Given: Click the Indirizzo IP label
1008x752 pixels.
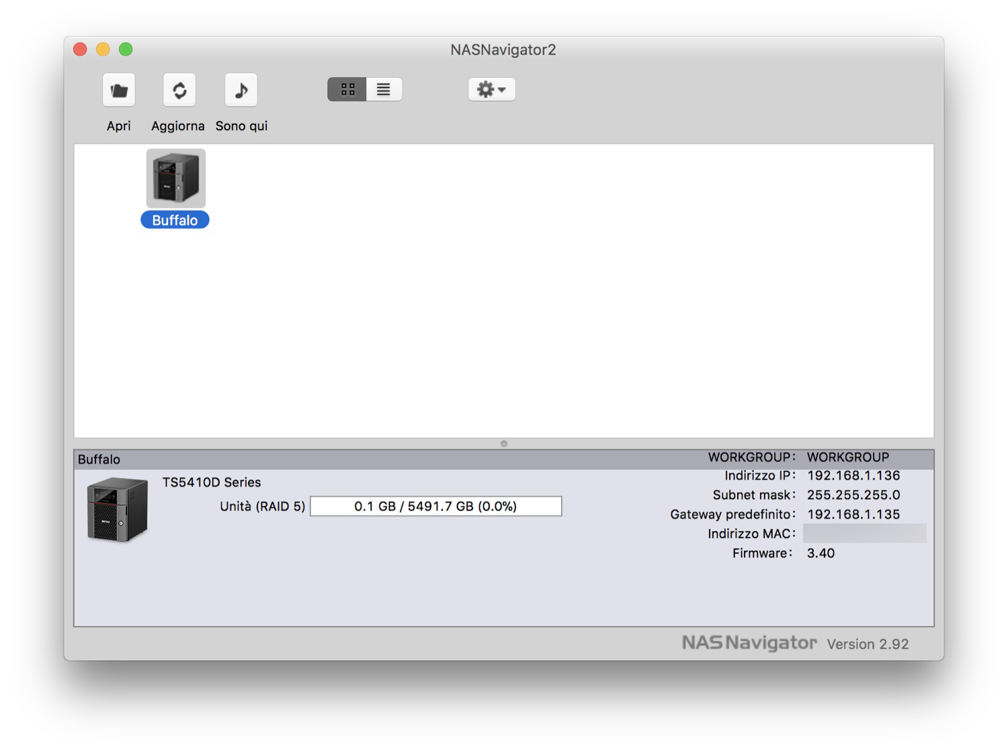Looking at the screenshot, I should click(x=759, y=476).
